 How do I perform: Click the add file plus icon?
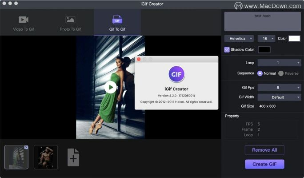point(73,157)
